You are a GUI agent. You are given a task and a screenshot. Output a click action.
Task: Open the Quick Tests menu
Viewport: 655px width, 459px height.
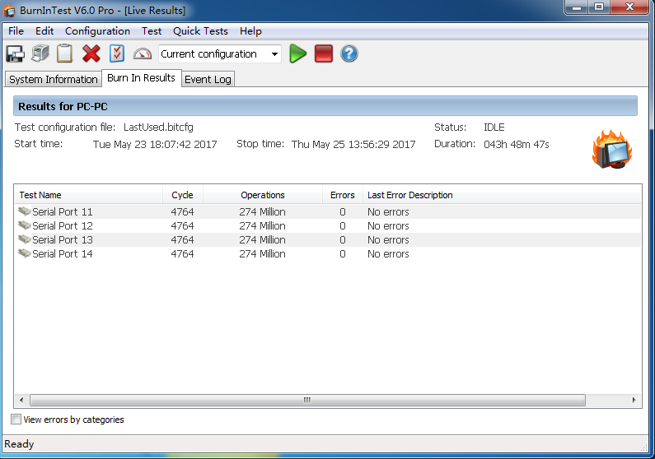200,31
